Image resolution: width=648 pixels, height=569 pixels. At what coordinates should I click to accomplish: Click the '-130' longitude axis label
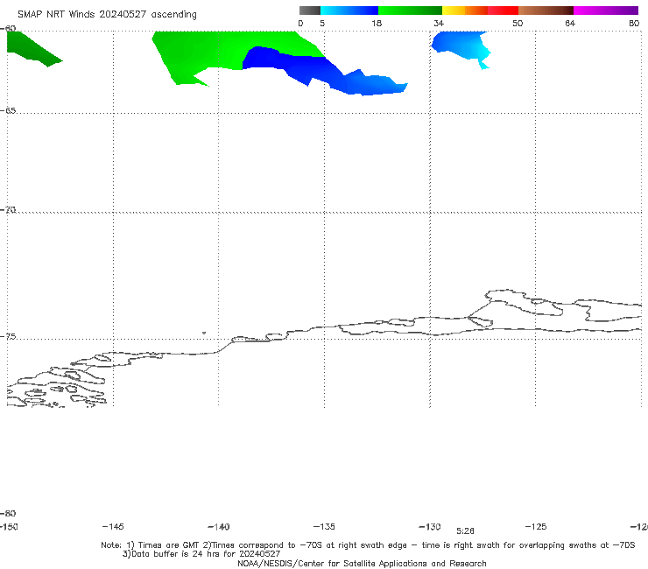[430, 527]
